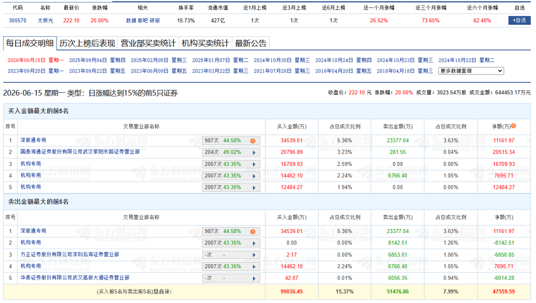Click 换手率 value 15.73%
The height and width of the screenshot is (303, 536).
[186, 20]
